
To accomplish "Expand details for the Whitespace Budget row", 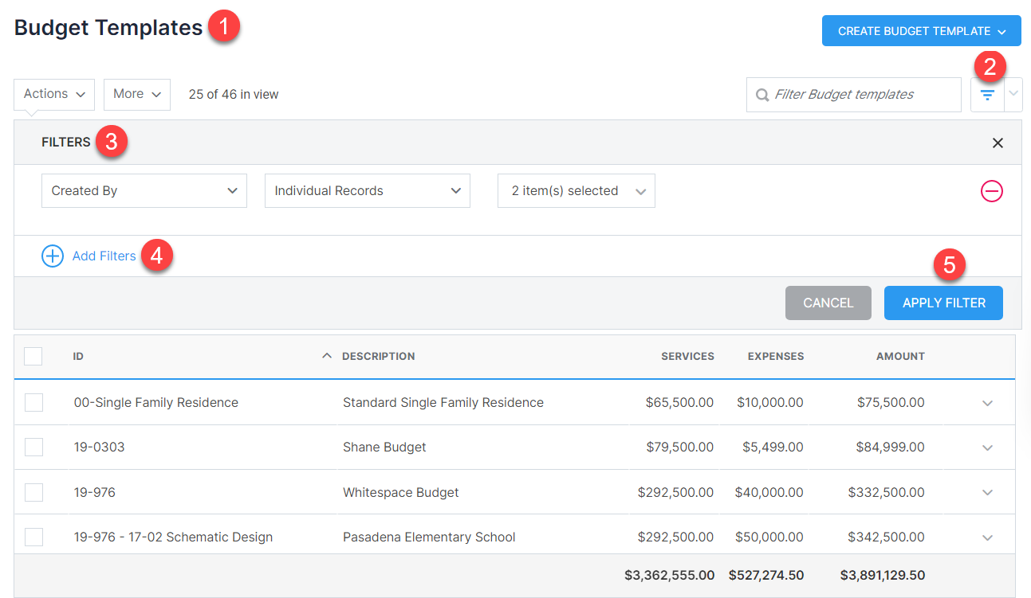I will (x=987, y=492).
